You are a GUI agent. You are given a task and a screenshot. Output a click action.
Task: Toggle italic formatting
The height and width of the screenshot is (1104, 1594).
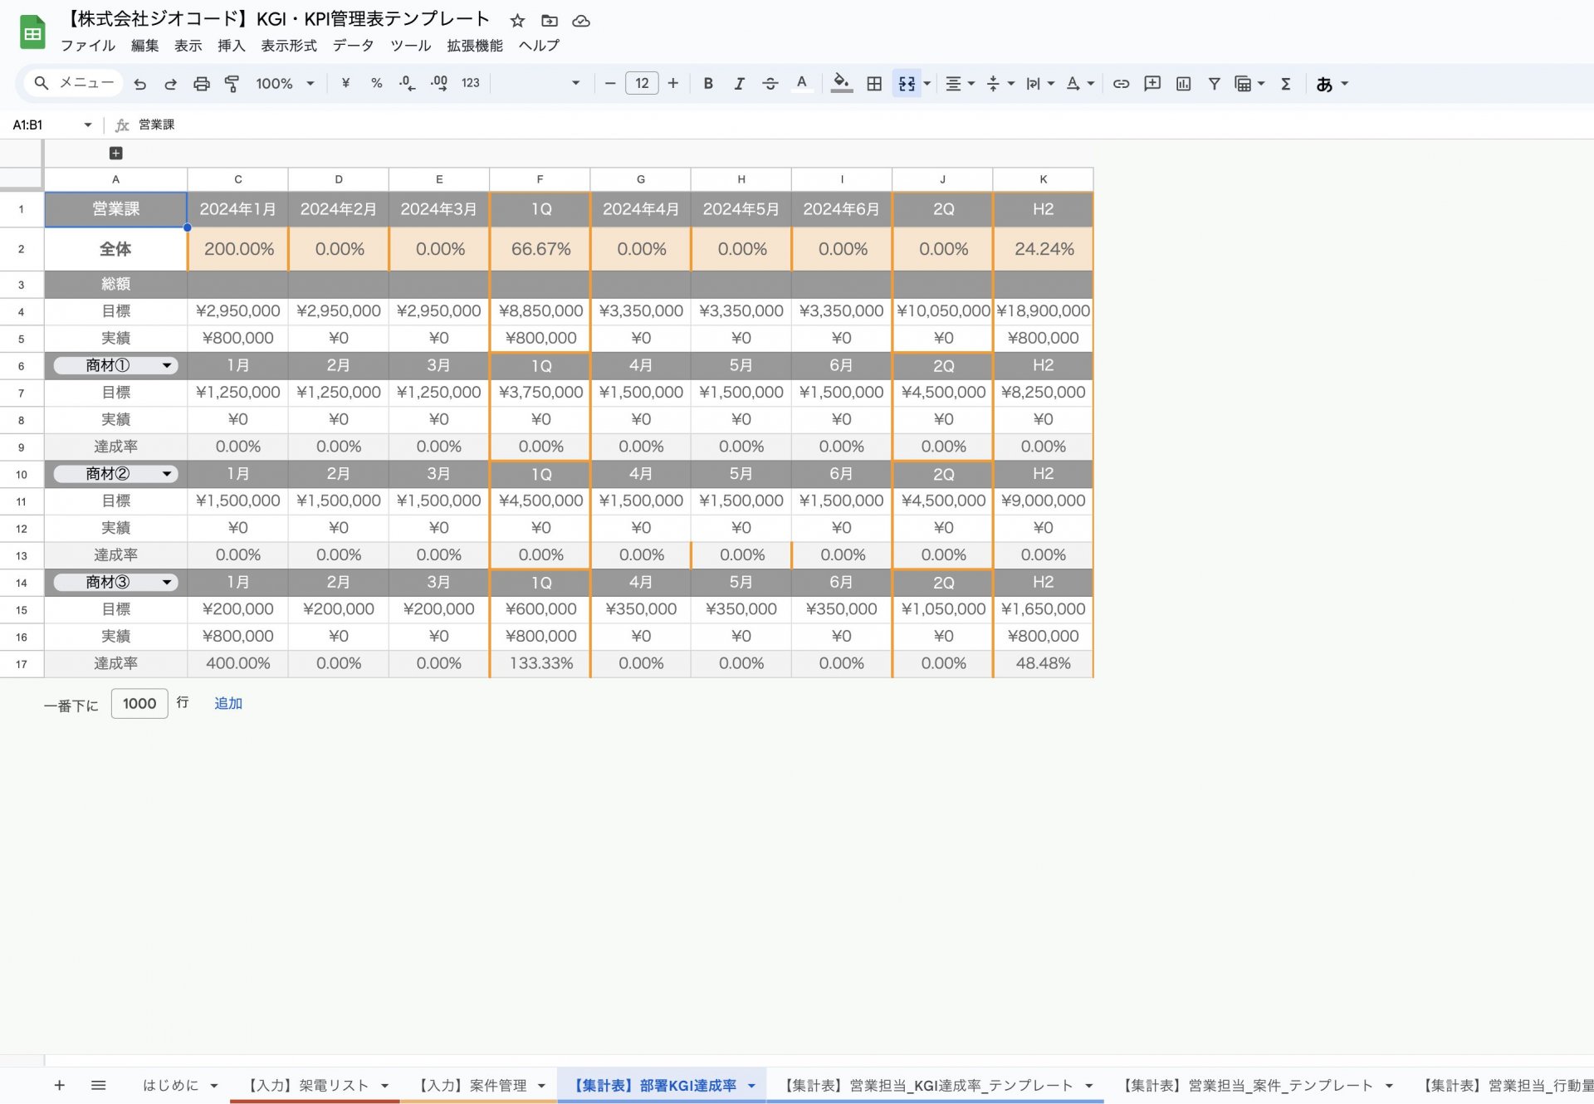(739, 83)
